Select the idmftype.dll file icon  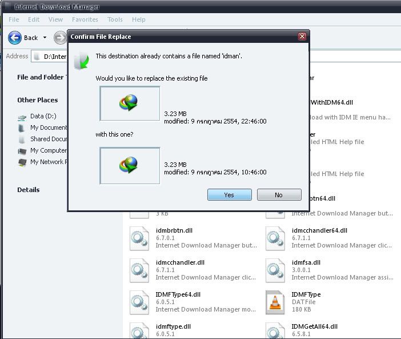[x=139, y=330]
